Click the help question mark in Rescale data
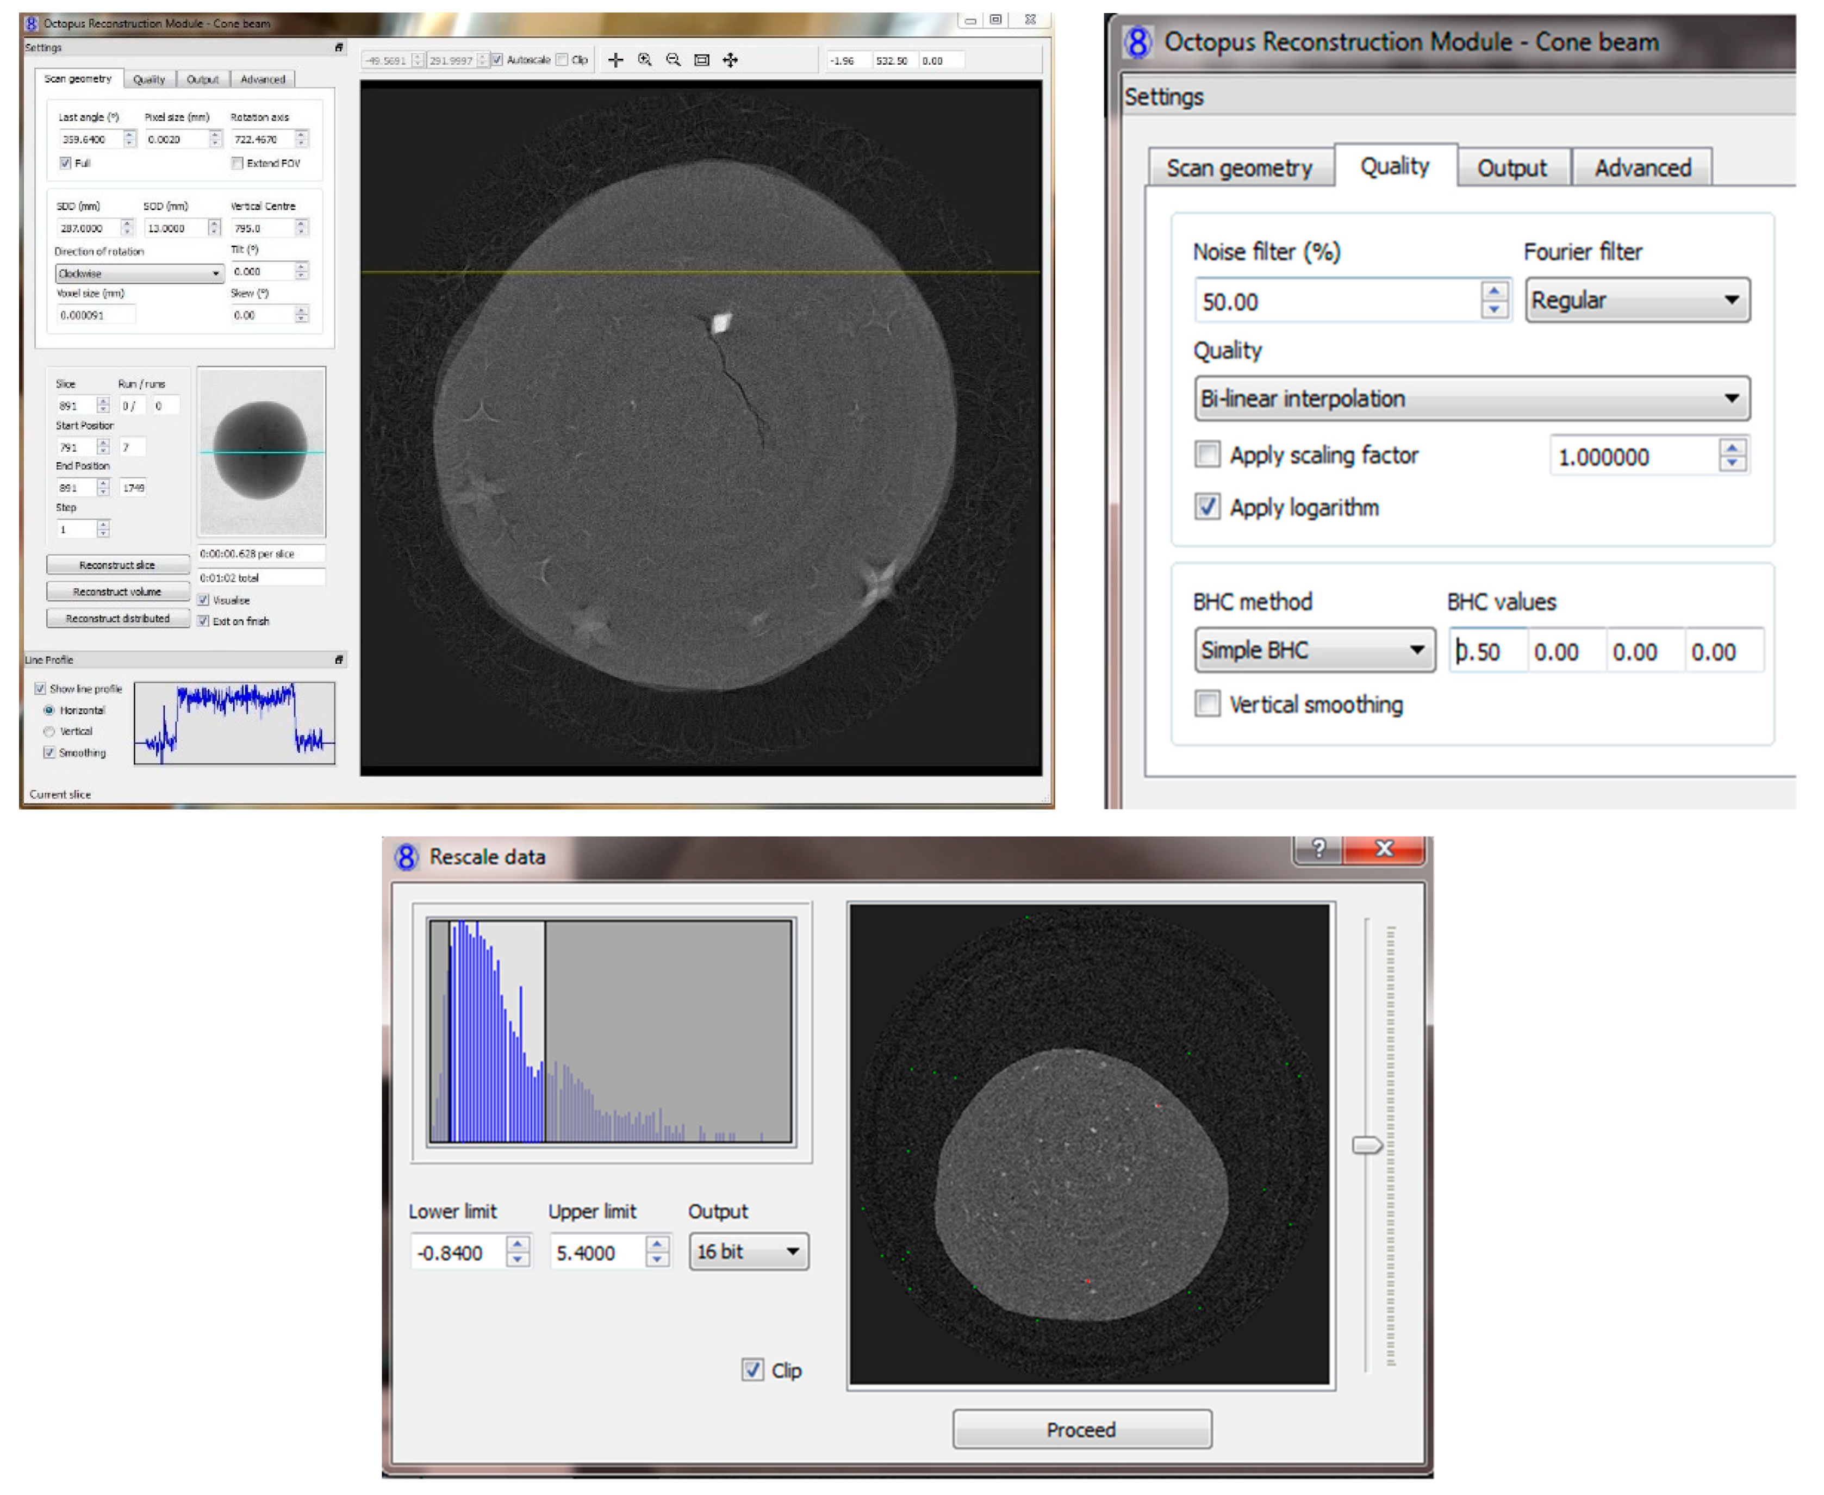The height and width of the screenshot is (1495, 1824). click(1318, 849)
